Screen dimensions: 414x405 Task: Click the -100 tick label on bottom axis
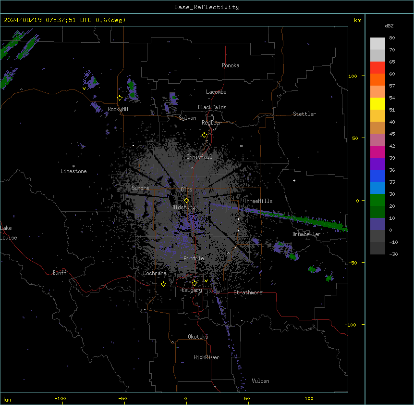pos(60,398)
